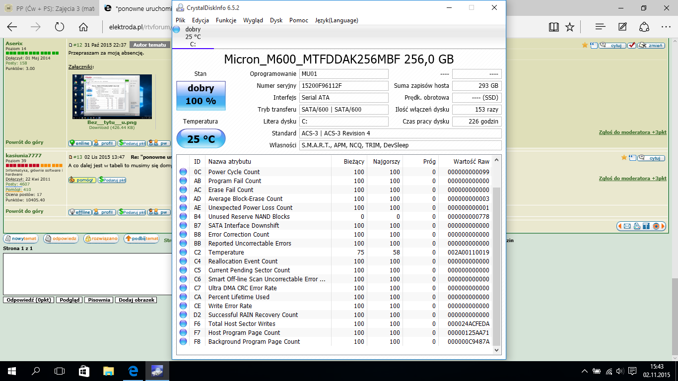Screen dimensions: 678x381
Task: Click the status orb for Erase Fail Count
Action: (183, 190)
